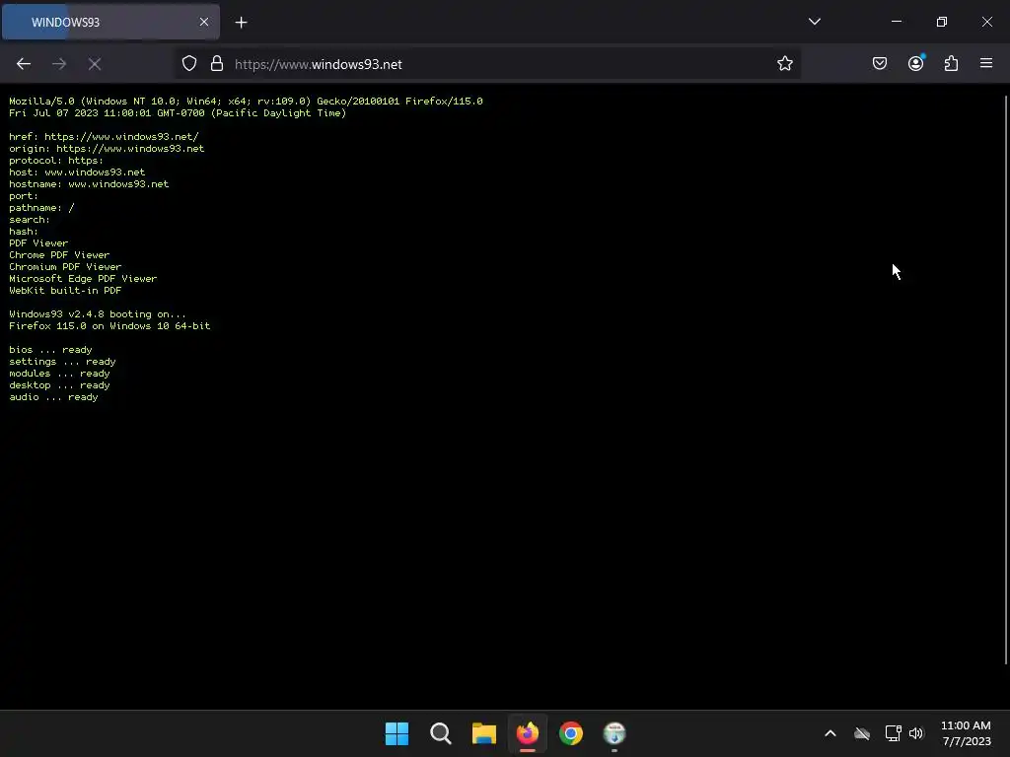This screenshot has width=1010, height=757.
Task: Go back to the previous page
Action: 24,64
